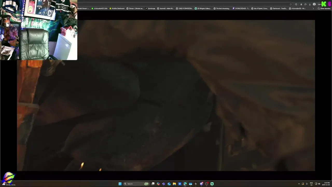Switch the ENG US input language
This screenshot has height=187, width=332.
coord(312,184)
